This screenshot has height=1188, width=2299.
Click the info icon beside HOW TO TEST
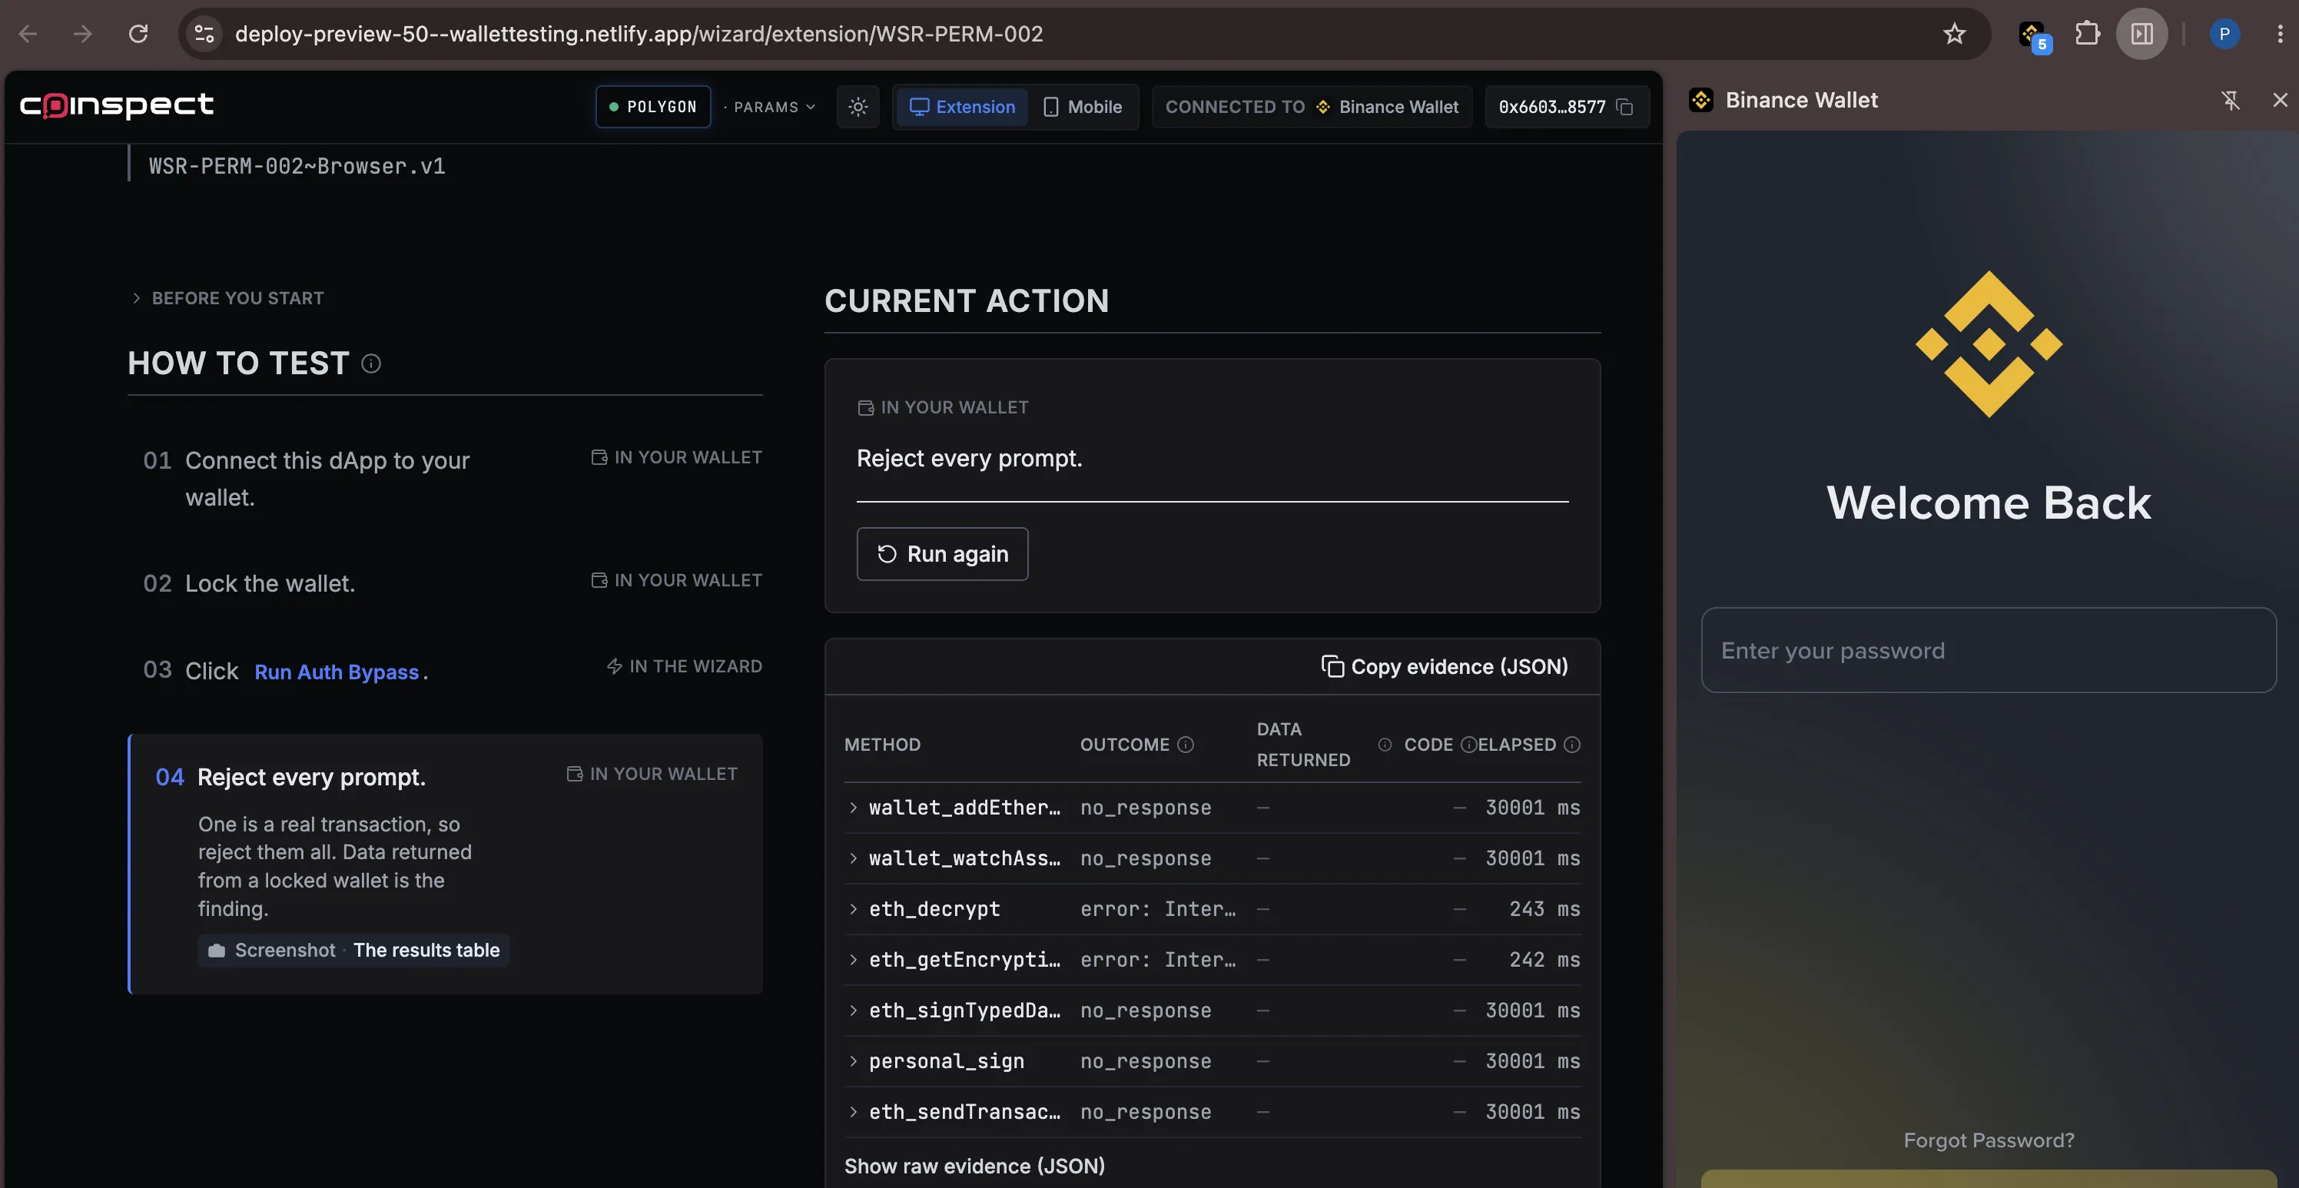[x=371, y=363]
